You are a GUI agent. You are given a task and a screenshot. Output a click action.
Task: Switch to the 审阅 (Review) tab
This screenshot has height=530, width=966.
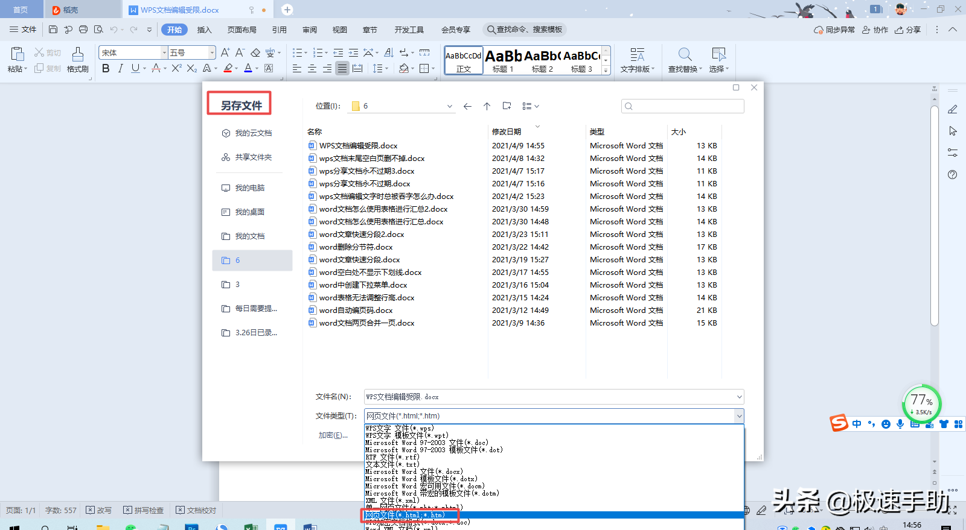310,30
